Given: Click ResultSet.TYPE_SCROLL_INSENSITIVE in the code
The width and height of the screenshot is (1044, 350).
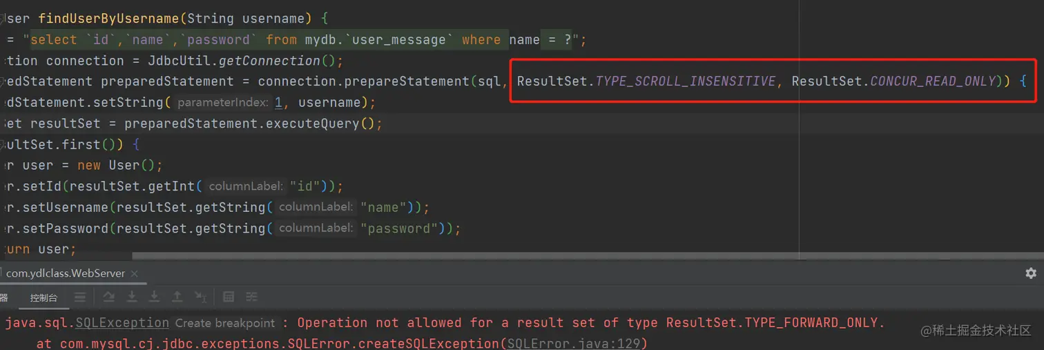Looking at the screenshot, I should tap(646, 81).
